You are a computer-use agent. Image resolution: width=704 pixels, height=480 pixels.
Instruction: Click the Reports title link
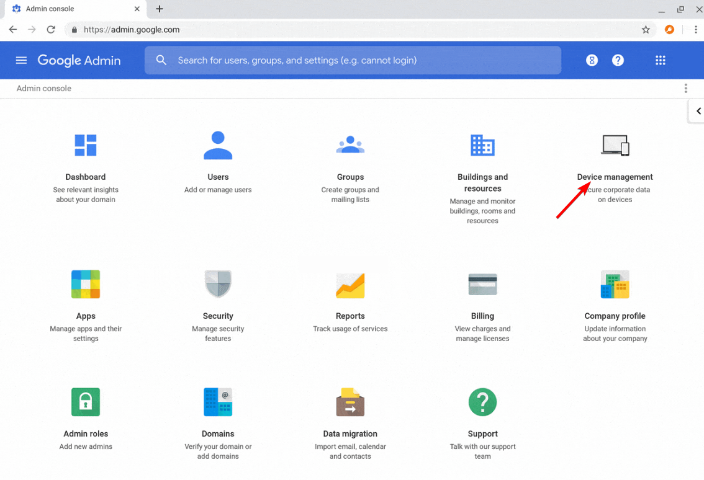(350, 316)
